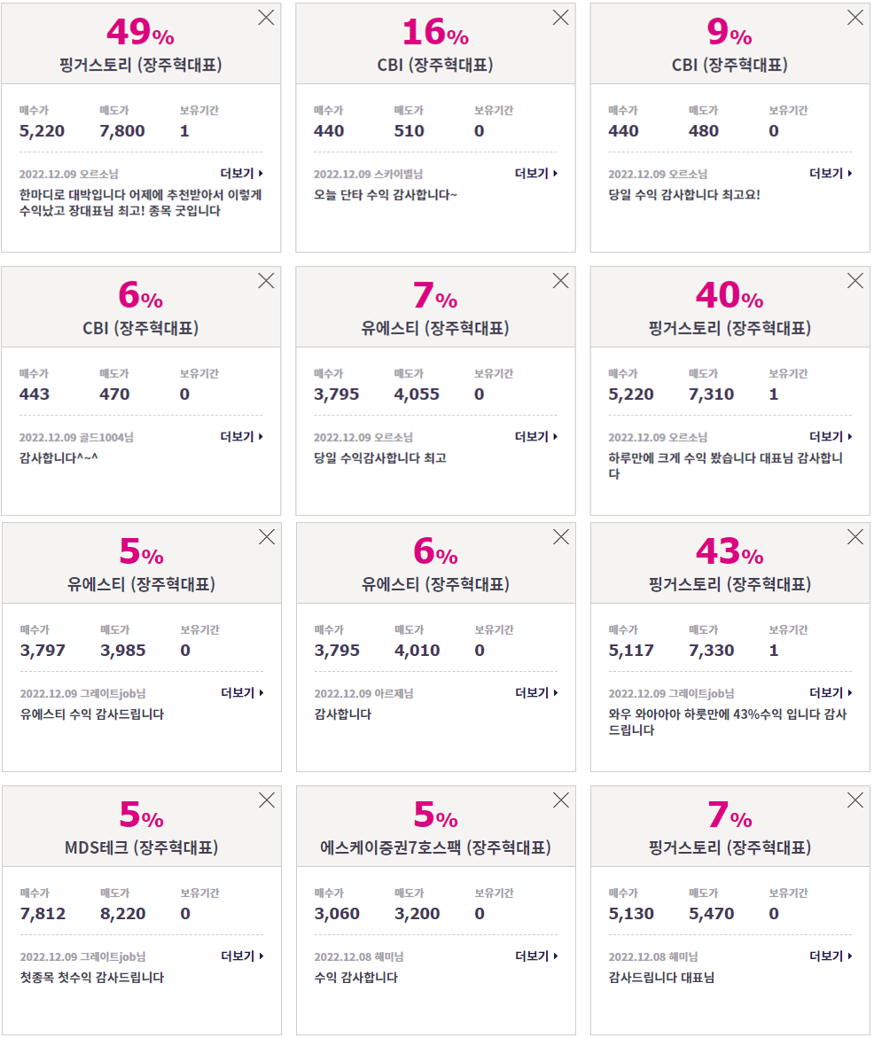
Task: Close the 43% 핑거스토리 card
Action: click(855, 537)
